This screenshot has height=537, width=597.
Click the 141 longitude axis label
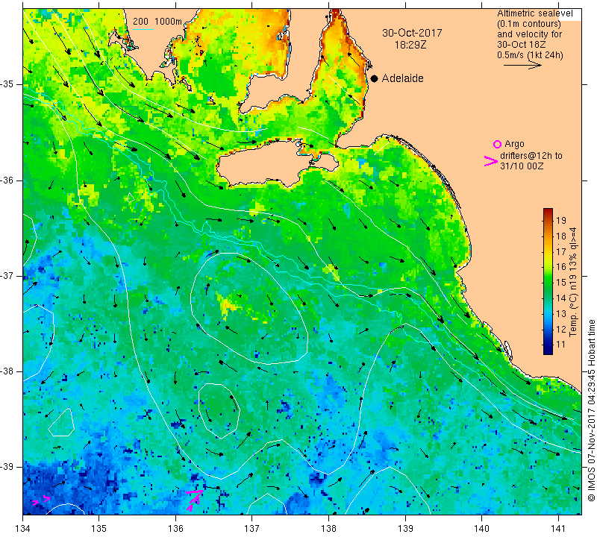(558, 528)
